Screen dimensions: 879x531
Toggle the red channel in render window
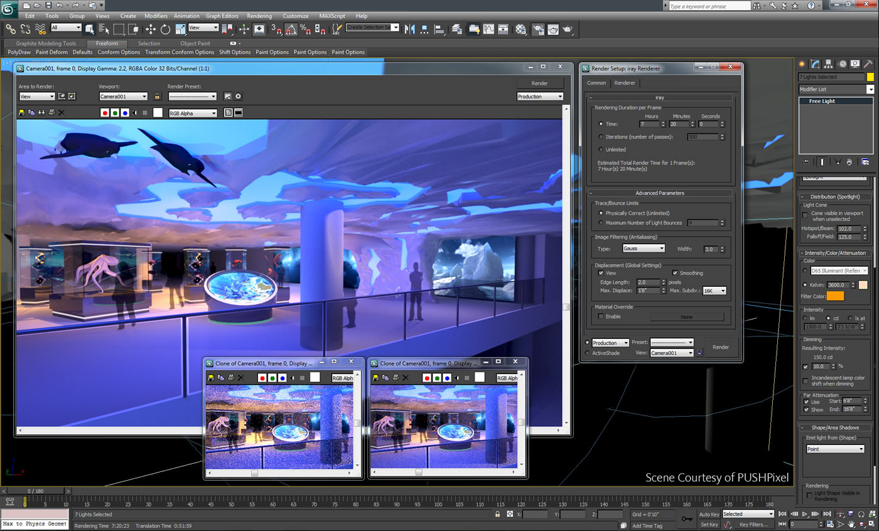click(x=105, y=113)
